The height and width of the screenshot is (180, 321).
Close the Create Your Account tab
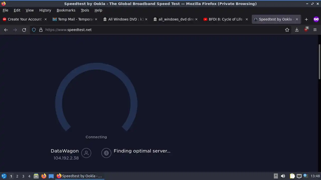point(45,19)
